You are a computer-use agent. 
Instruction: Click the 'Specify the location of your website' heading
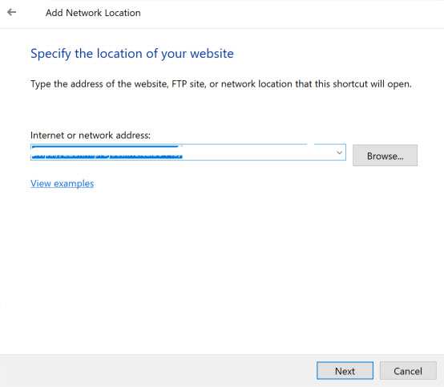[132, 54]
